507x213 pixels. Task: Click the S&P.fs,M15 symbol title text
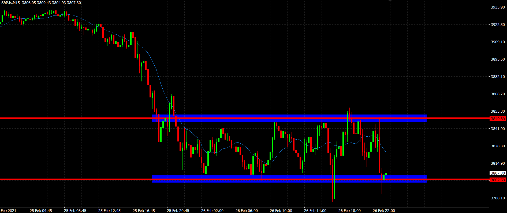10,3
